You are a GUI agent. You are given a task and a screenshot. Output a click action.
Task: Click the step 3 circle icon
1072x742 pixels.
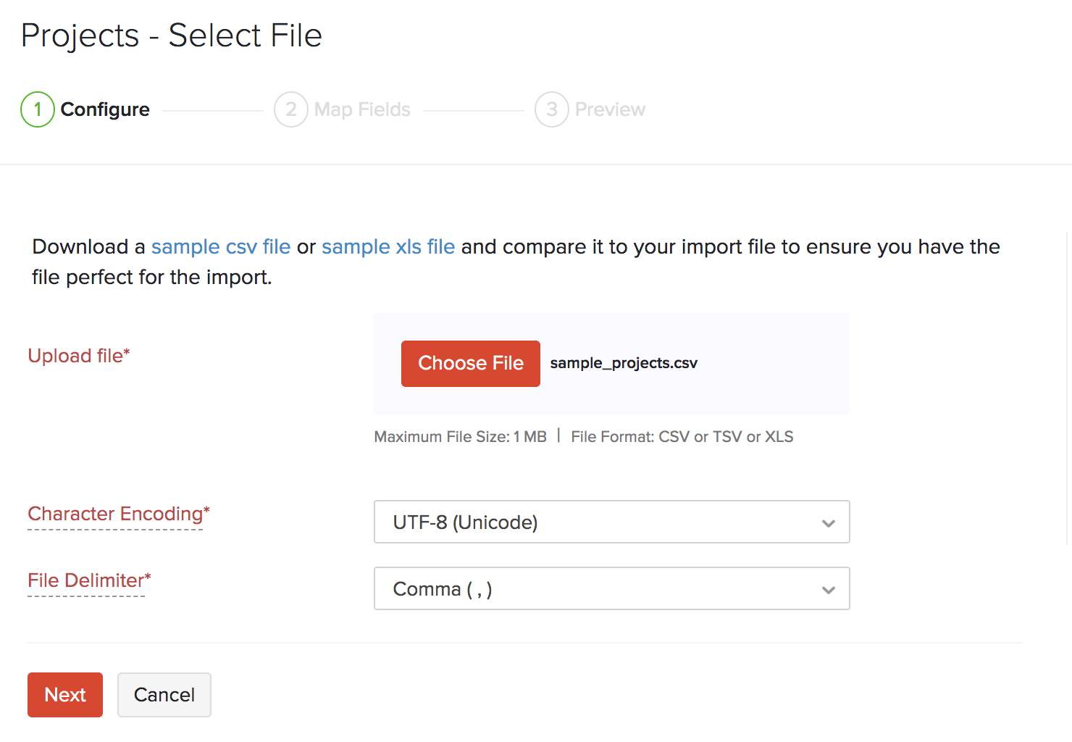[x=552, y=109]
